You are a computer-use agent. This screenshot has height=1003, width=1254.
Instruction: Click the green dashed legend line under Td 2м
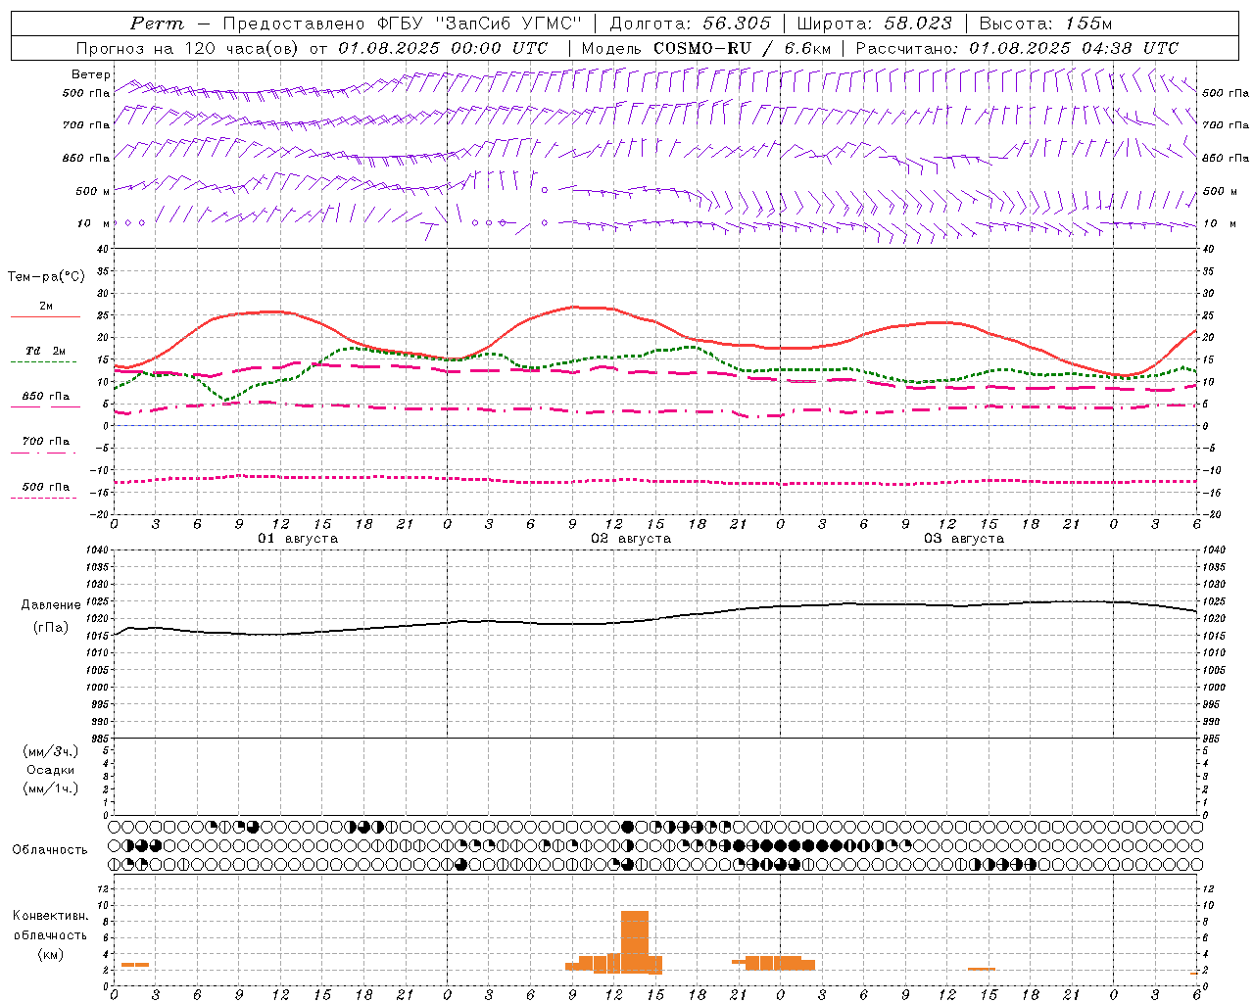[44, 362]
